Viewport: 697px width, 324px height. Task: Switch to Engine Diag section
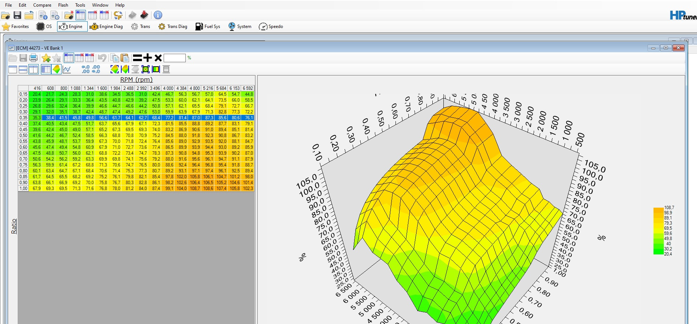tap(106, 27)
